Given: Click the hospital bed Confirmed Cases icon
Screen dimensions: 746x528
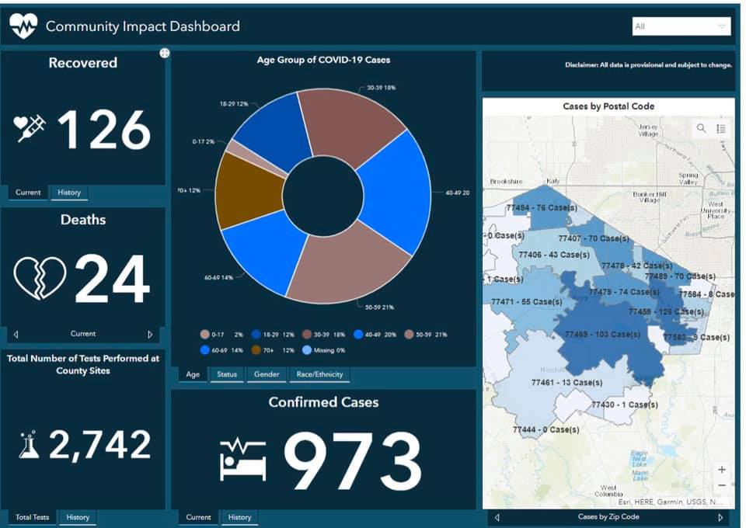Looking at the screenshot, I should coord(243,457).
